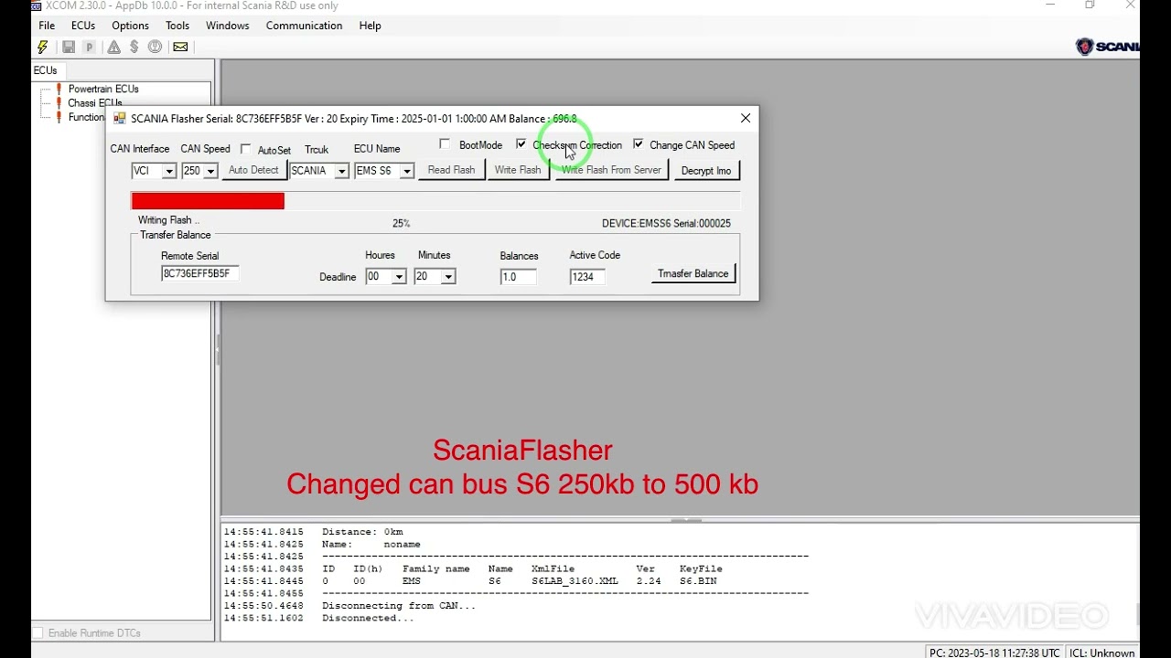1171x658 pixels.
Task: Click the log line 'Disconnecting from CAN...'
Action: (x=399, y=606)
